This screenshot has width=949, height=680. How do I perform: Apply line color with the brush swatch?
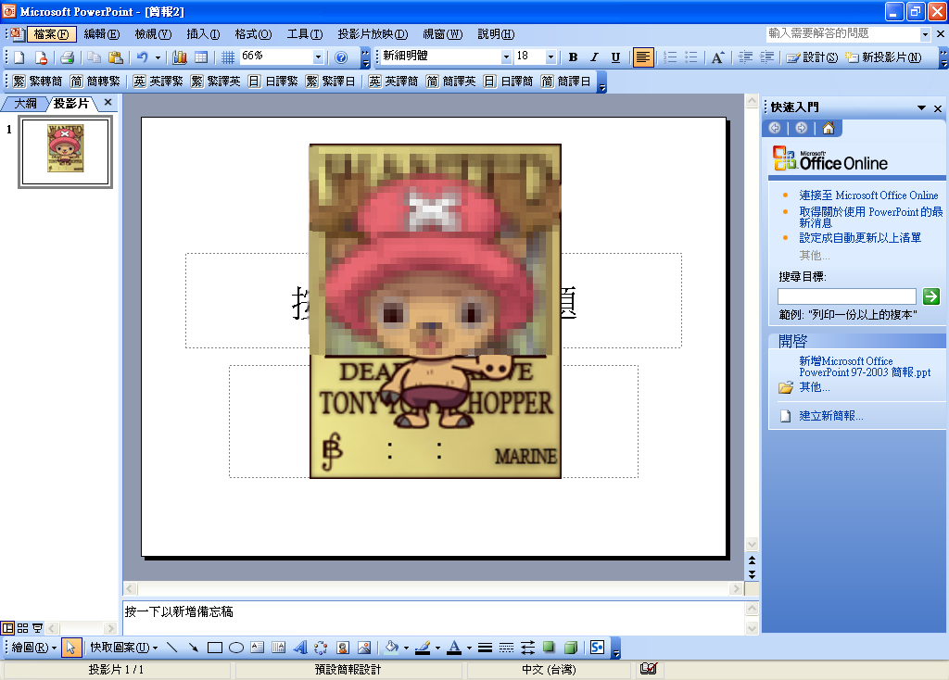423,648
